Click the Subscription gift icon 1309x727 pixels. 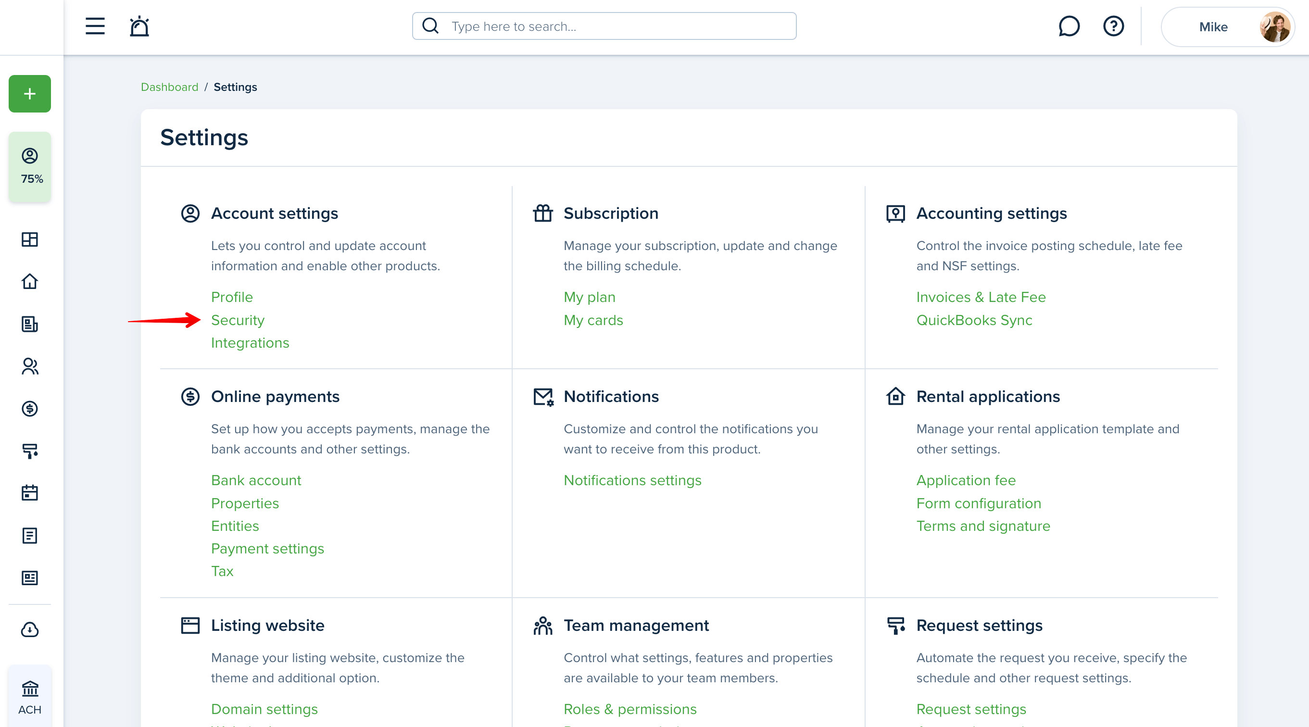(543, 213)
